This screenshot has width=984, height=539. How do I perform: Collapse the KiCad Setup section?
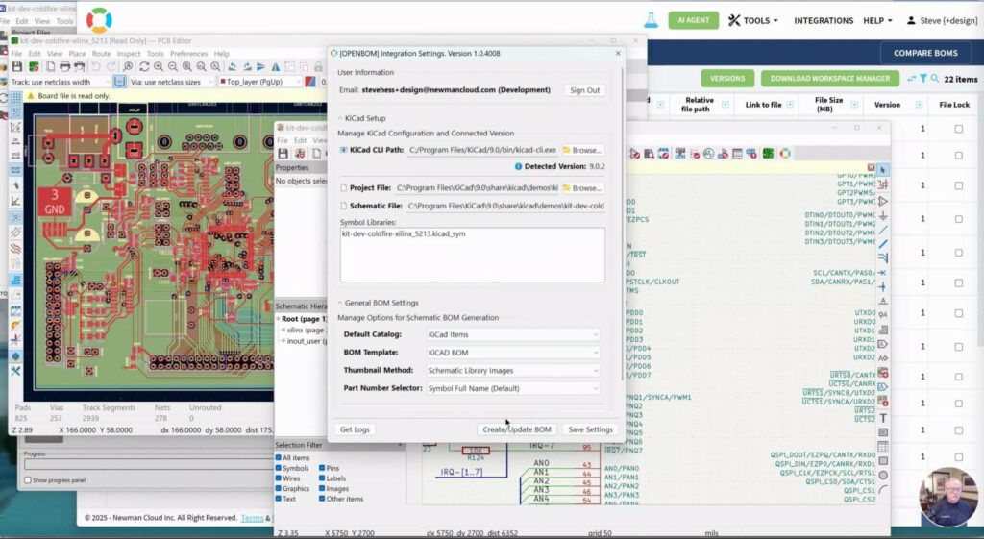click(x=362, y=118)
